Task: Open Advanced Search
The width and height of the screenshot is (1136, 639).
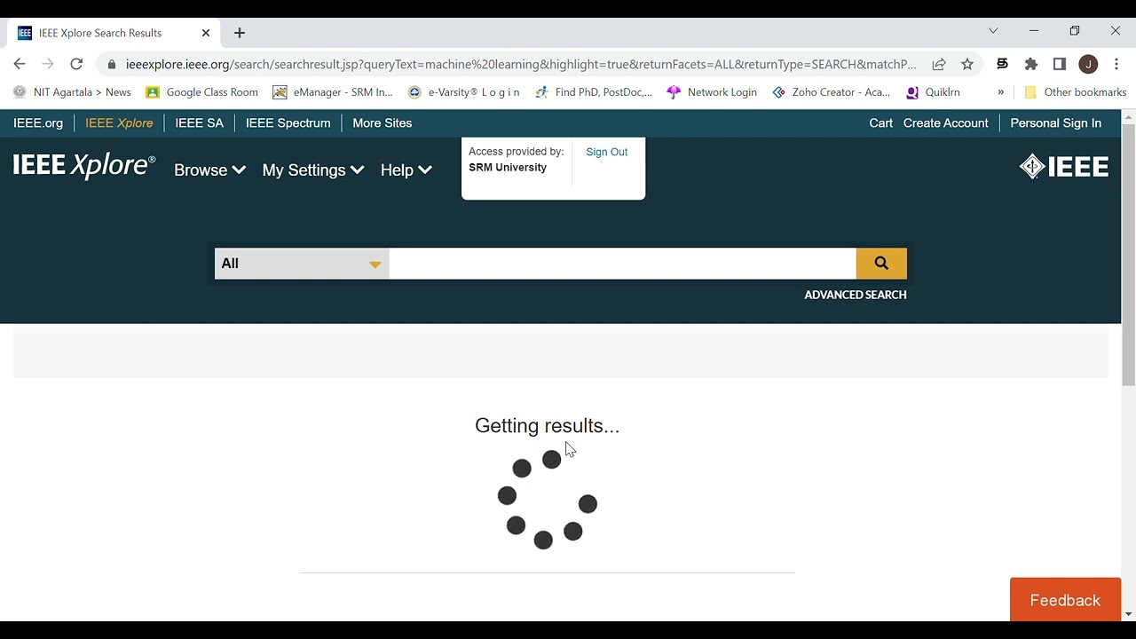Action: [x=856, y=295]
